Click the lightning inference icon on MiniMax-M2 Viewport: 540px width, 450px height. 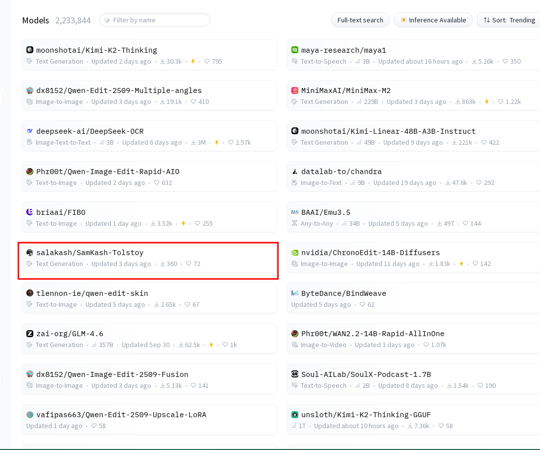(487, 101)
